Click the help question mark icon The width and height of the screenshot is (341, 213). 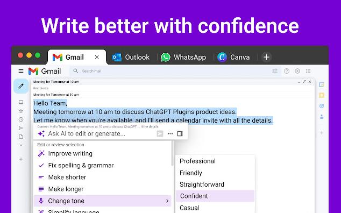(287, 71)
